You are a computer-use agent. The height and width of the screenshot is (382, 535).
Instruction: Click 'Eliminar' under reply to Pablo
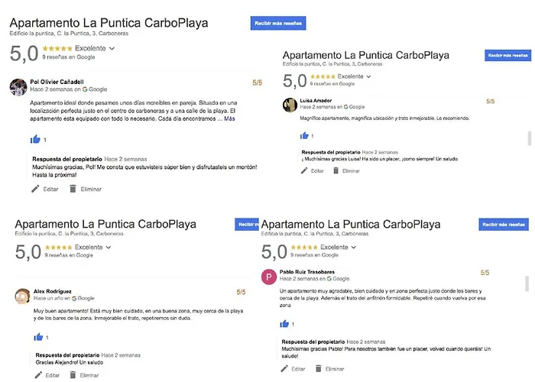[x=335, y=369]
